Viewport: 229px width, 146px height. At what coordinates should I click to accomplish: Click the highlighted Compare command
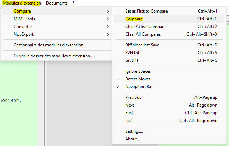click(134, 19)
